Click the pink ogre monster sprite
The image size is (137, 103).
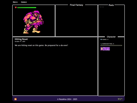[33, 22]
